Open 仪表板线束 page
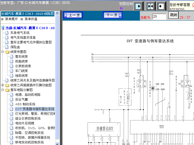This screenshot has height=145, width=194. (x=23, y=66)
